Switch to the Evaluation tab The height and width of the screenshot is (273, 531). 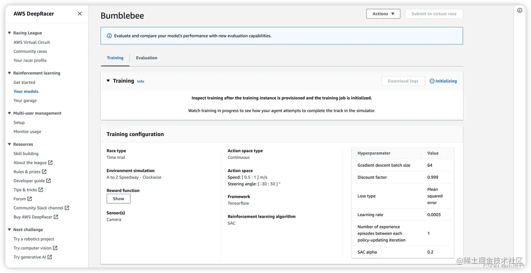click(146, 58)
